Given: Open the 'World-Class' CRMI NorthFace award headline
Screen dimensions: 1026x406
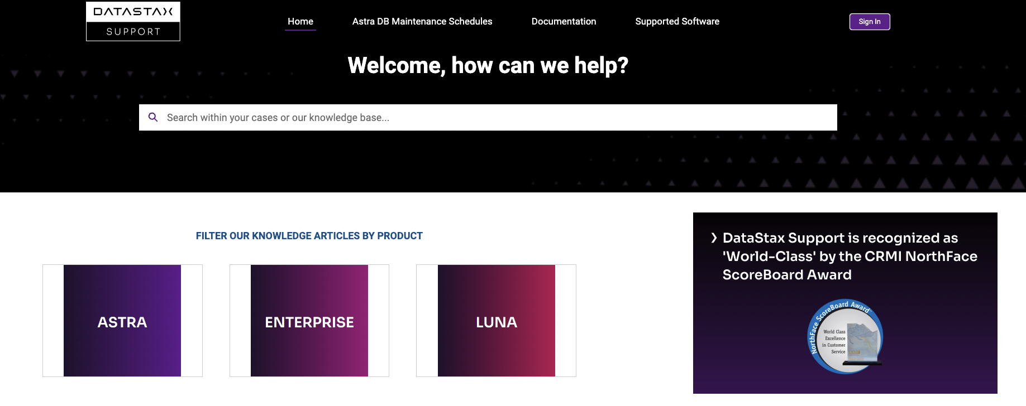Looking at the screenshot, I should point(849,256).
